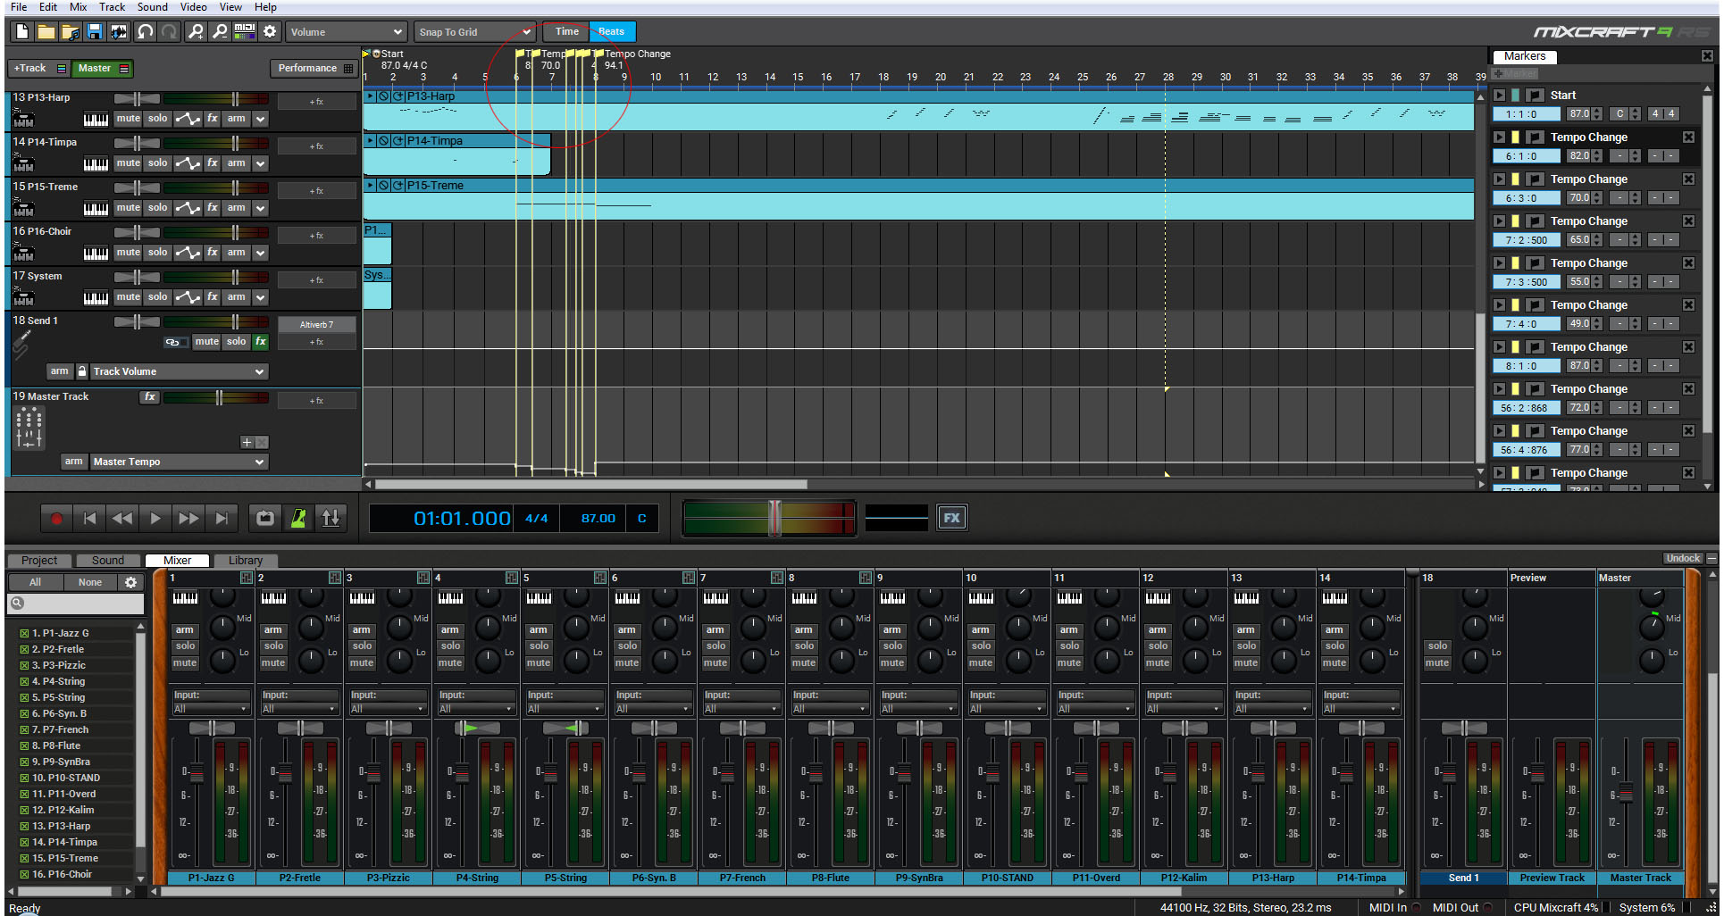Expand the P13-Harp track options arrow
Screen dimensions: 1724x916
pyautogui.click(x=260, y=119)
